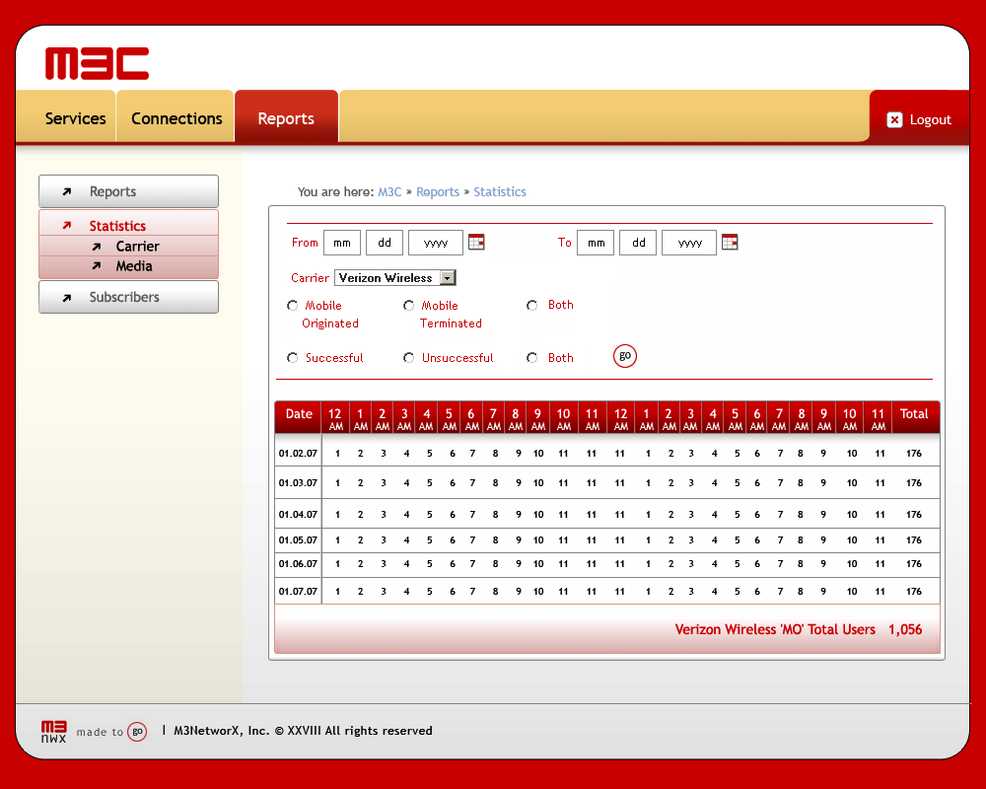Focus the To year (yyyy) field

point(689,243)
